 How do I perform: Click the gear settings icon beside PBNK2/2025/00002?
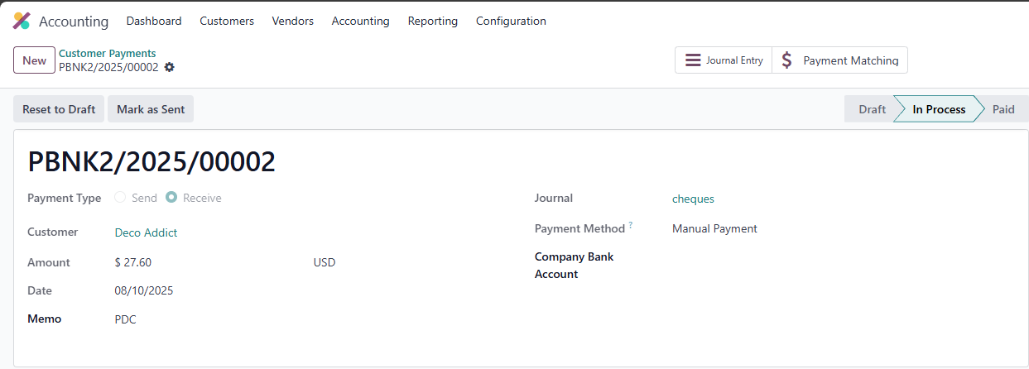pyautogui.click(x=170, y=67)
